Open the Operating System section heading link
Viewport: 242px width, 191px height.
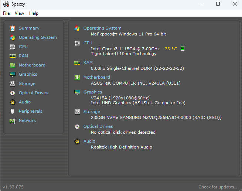[102, 28]
